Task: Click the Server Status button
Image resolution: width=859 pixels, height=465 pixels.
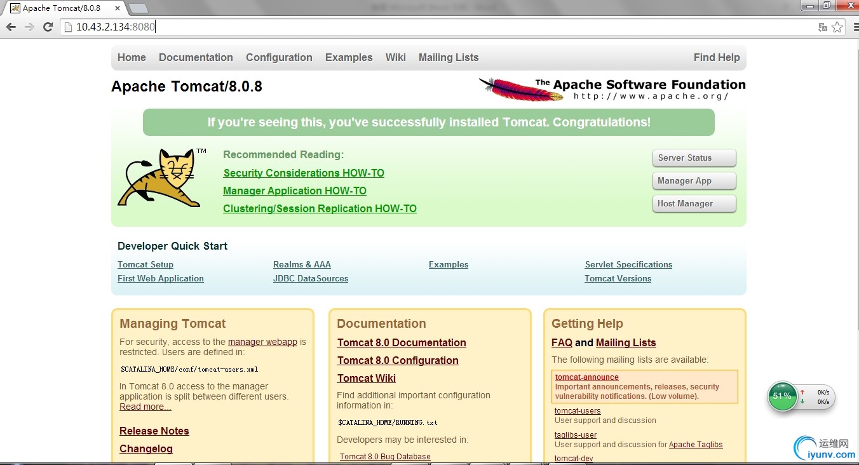Action: pyautogui.click(x=694, y=158)
